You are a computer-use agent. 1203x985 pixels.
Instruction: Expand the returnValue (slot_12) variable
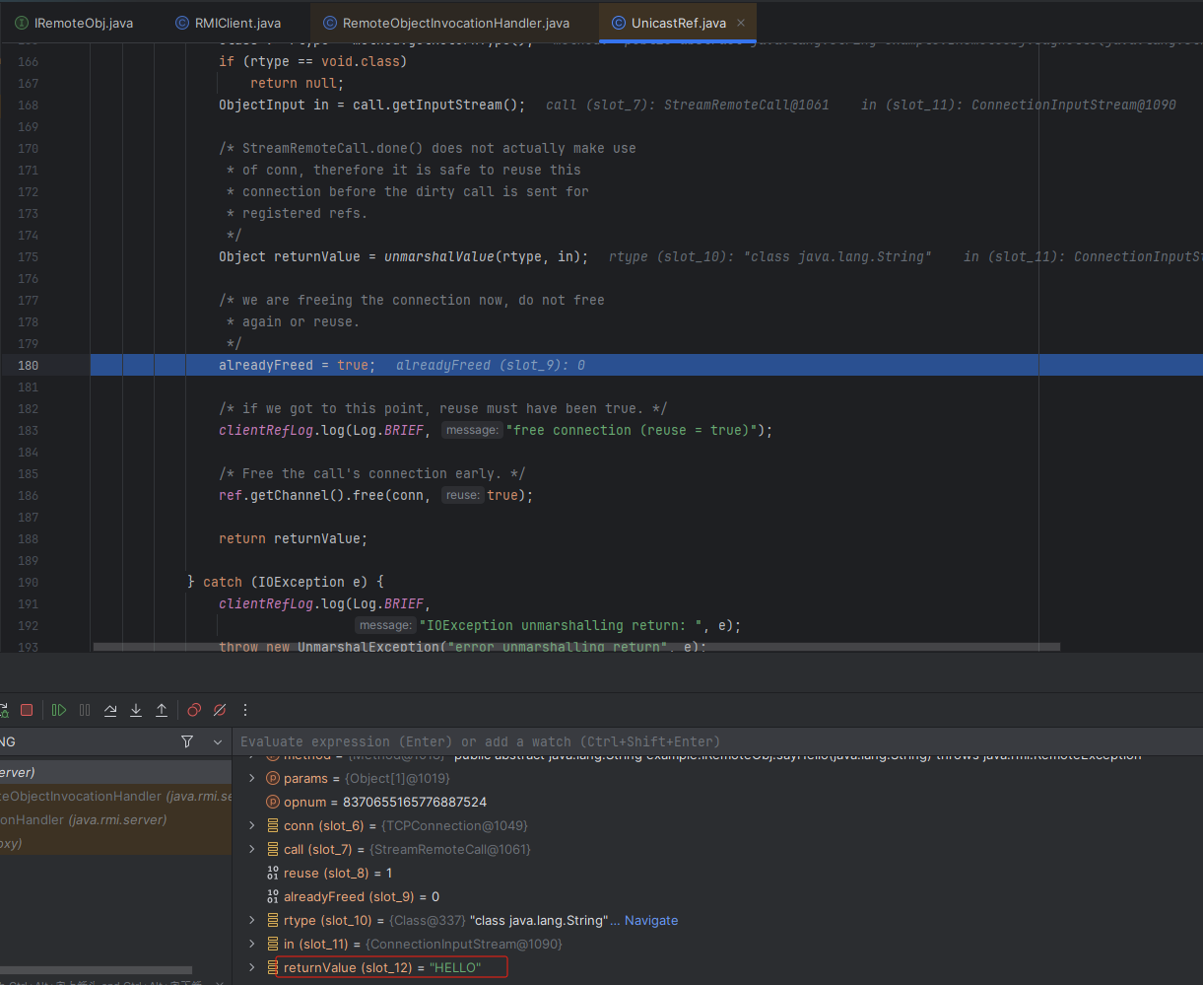252,967
